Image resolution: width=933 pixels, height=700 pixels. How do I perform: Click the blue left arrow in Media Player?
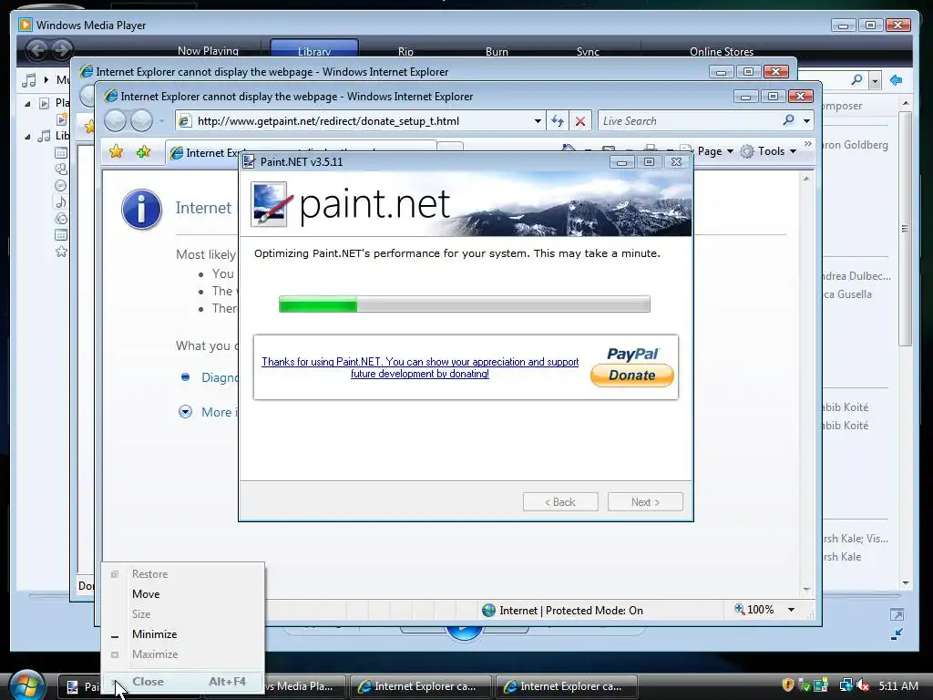[896, 80]
